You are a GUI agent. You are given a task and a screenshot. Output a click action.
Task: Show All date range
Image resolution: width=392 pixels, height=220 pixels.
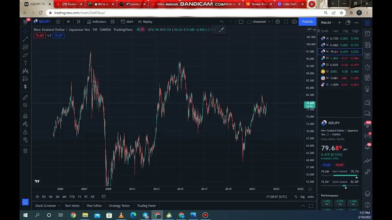(x=92, y=197)
